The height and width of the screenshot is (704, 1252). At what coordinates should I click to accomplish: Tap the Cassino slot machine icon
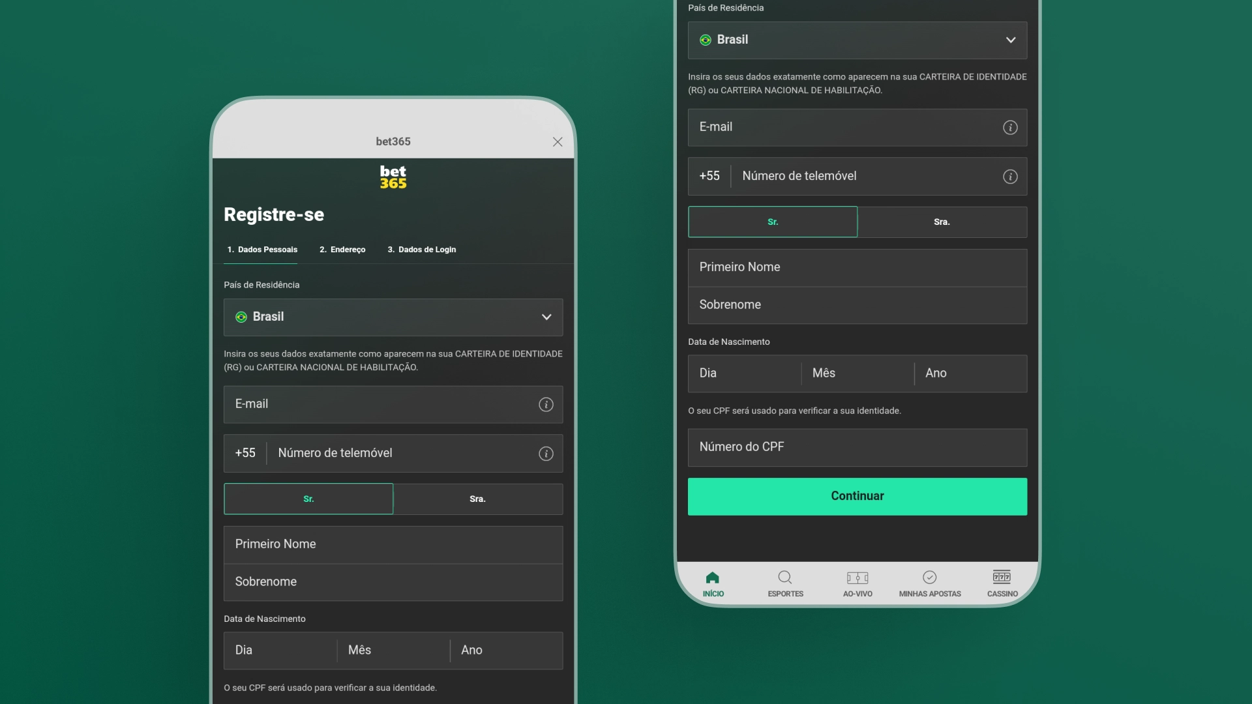click(x=1002, y=577)
